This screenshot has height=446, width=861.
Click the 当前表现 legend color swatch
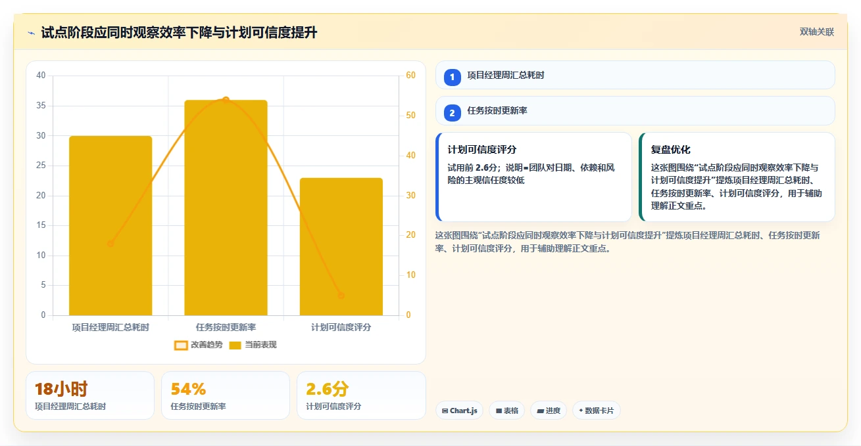tap(235, 345)
